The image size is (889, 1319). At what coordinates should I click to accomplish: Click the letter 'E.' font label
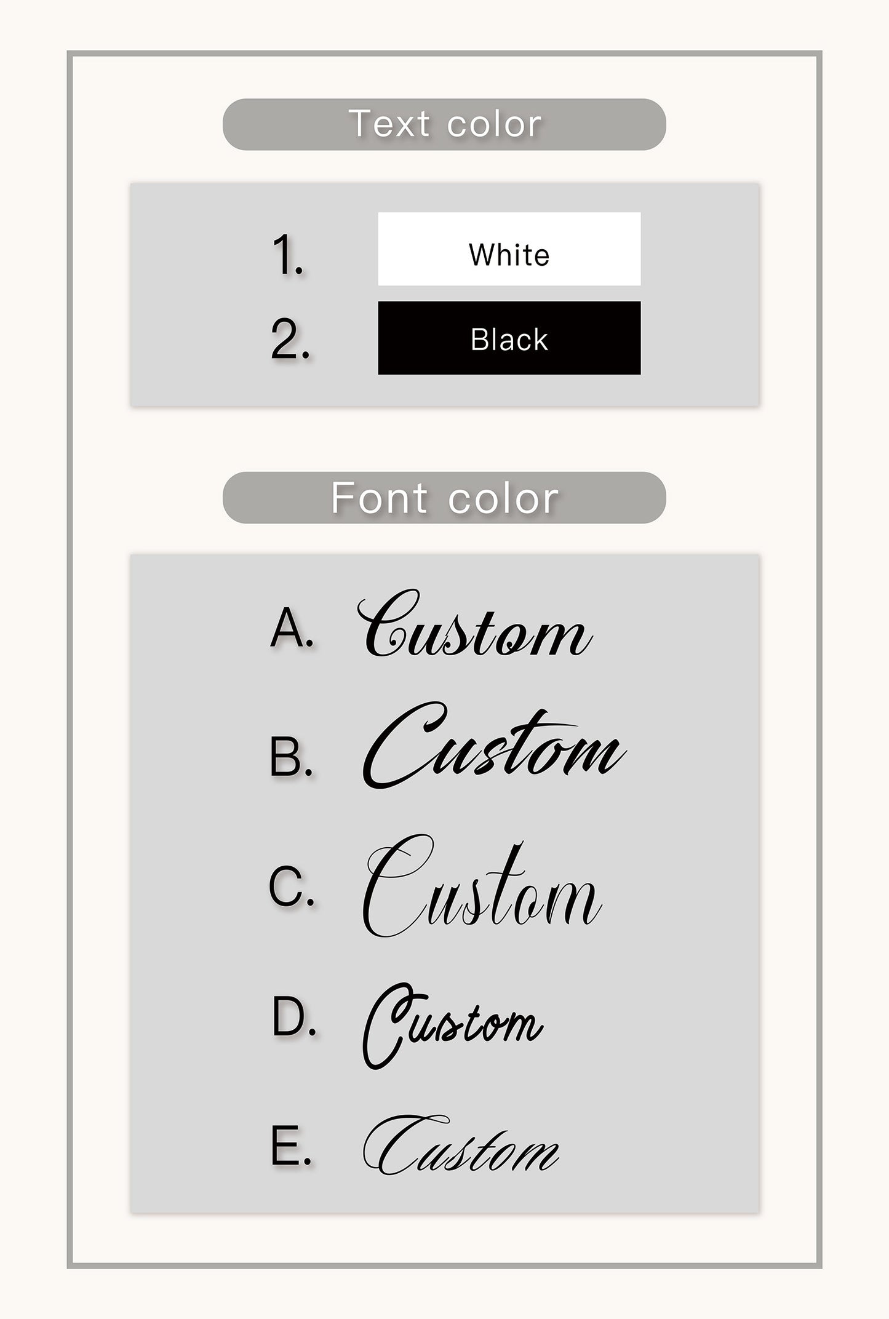coord(291,1146)
